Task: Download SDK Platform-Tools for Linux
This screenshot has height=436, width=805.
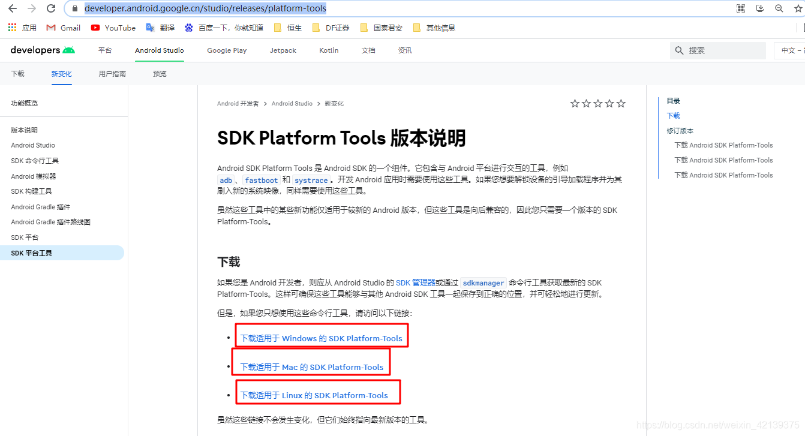Action: (x=314, y=395)
